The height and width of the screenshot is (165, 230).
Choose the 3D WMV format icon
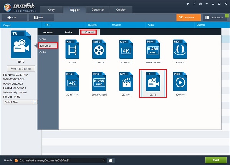click(180, 81)
